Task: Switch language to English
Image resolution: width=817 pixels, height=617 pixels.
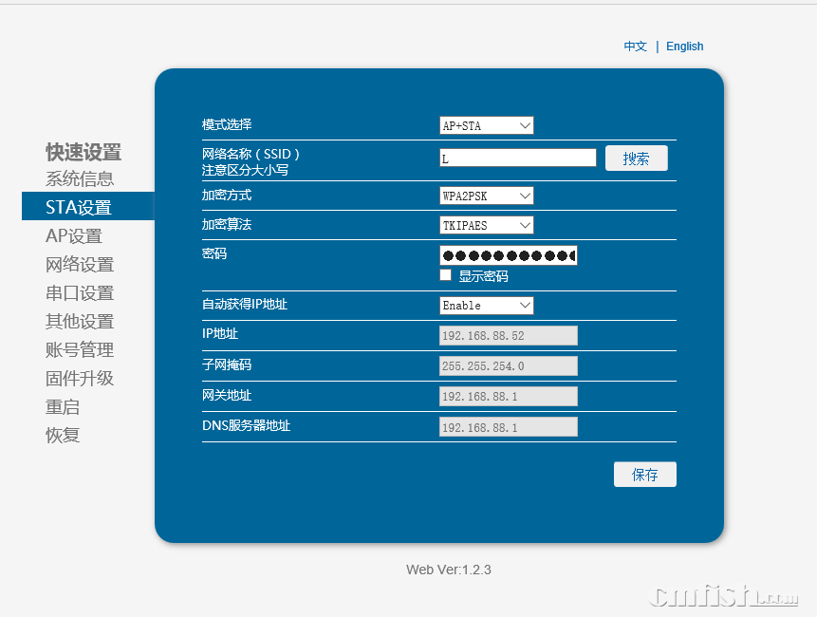Action: point(684,47)
